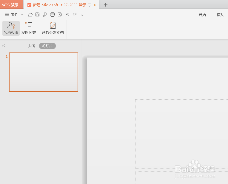Screen dimensions: 228x184
Task: Click the plus icon to add new tab
Action: point(106,5)
